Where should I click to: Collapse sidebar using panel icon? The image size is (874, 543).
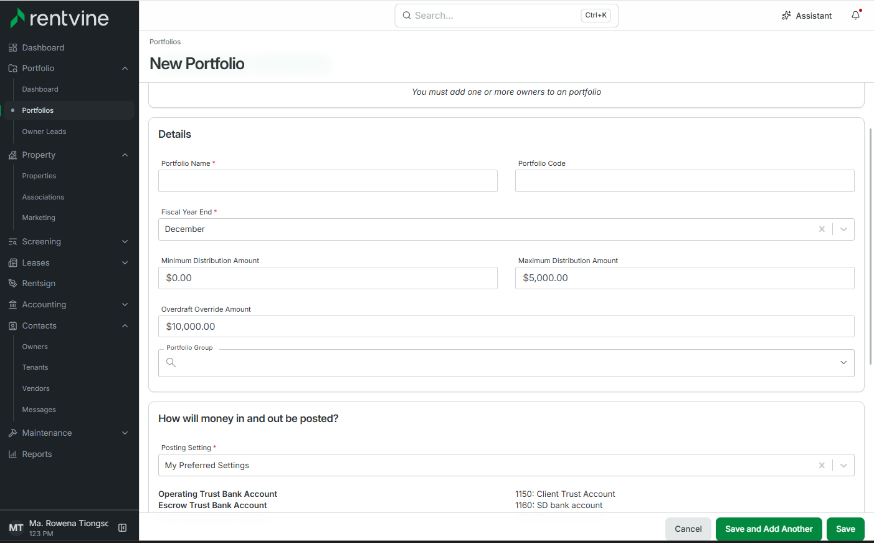[123, 528]
